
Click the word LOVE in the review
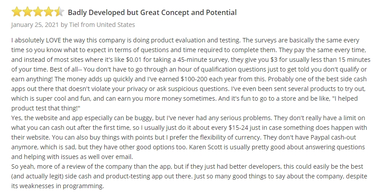53,40
